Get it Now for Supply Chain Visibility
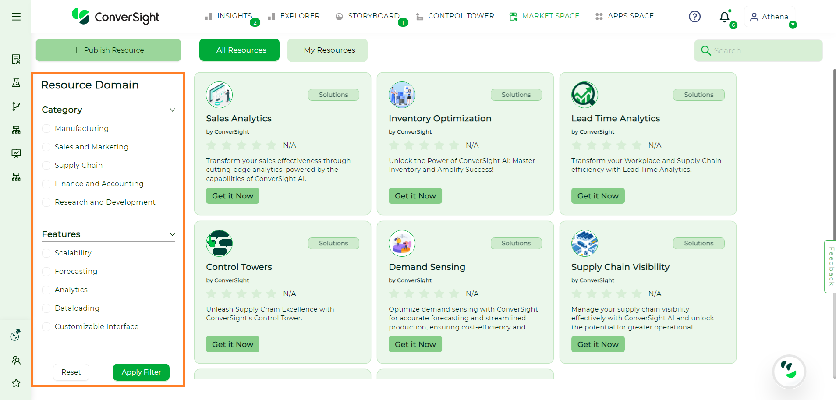Image resolution: width=836 pixels, height=400 pixels. [598, 344]
